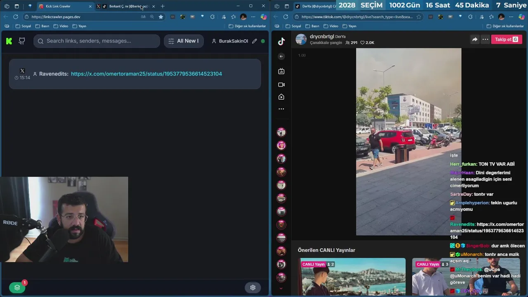Open Copilot icon in TikTok browser window
Screen dimensions: 528x297
[x=521, y=17]
